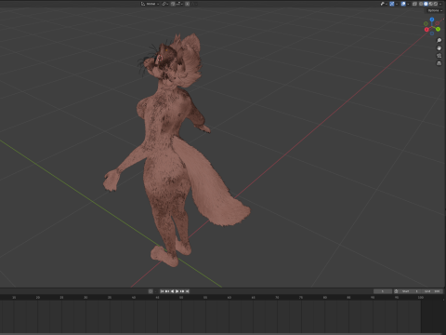Jump to next keyframe
446x335 pixels.
182,291
